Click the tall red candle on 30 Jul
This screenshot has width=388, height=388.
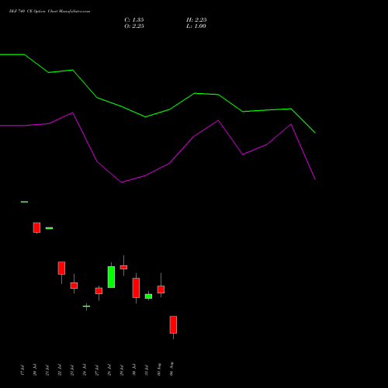point(136,288)
